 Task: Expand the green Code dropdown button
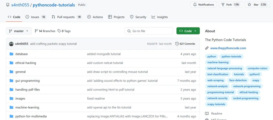click(x=188, y=31)
